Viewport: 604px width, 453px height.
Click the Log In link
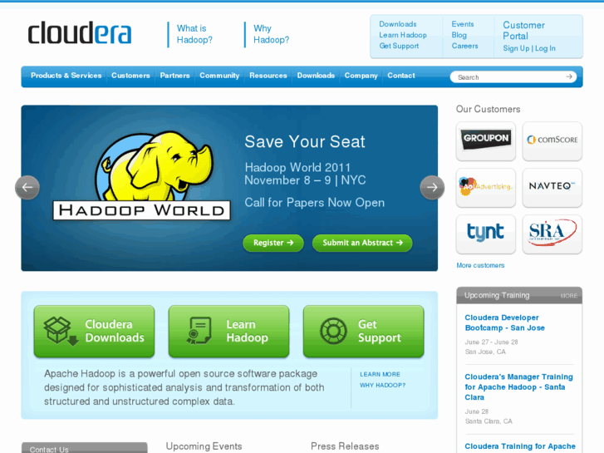click(545, 48)
